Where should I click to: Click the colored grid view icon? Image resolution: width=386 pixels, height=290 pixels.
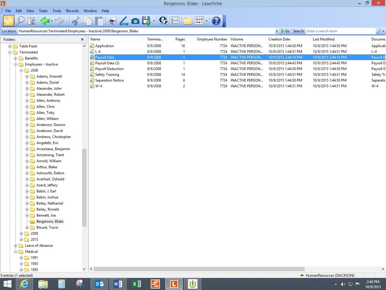(199, 21)
